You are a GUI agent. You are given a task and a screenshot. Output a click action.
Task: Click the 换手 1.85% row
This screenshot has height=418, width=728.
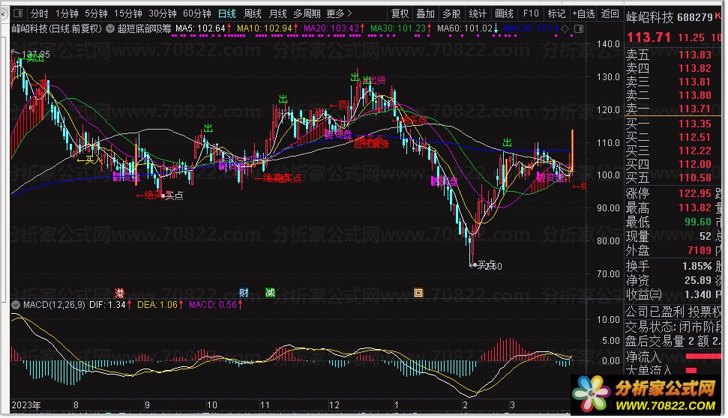[669, 266]
